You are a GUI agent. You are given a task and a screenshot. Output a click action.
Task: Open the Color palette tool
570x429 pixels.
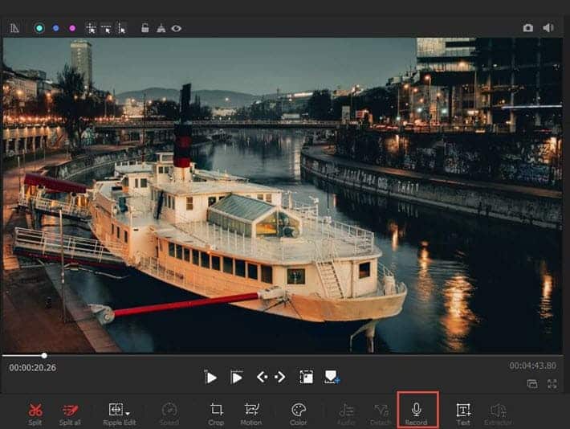coord(299,411)
